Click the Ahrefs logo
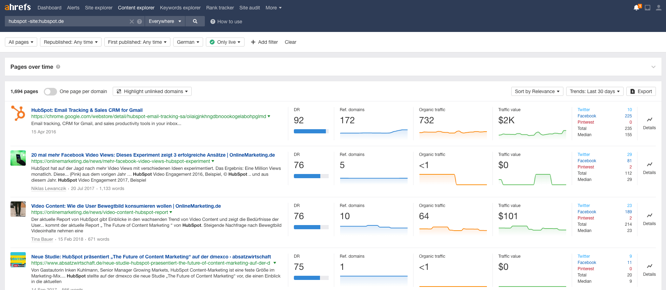Image resolution: width=666 pixels, height=290 pixels. click(18, 7)
